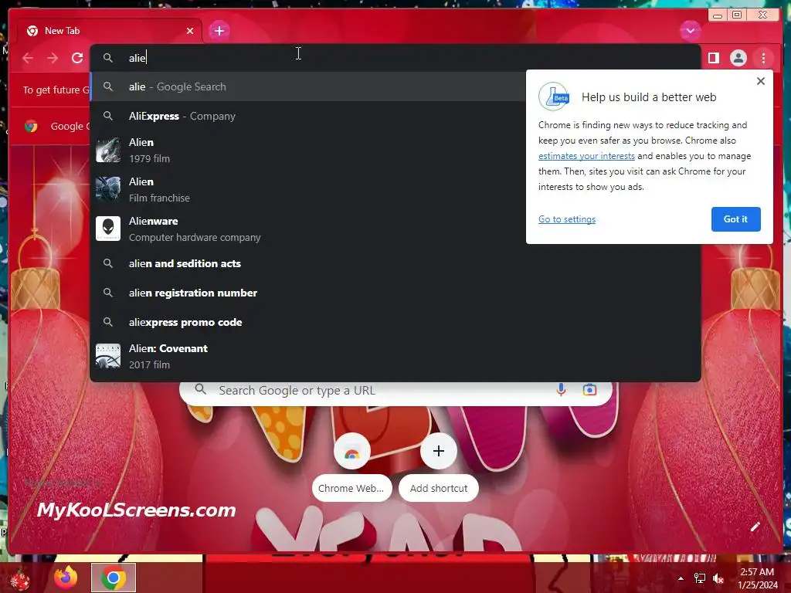This screenshot has width=791, height=593.
Task: Choose the AliExpress Company suggestion
Action: pos(308,116)
